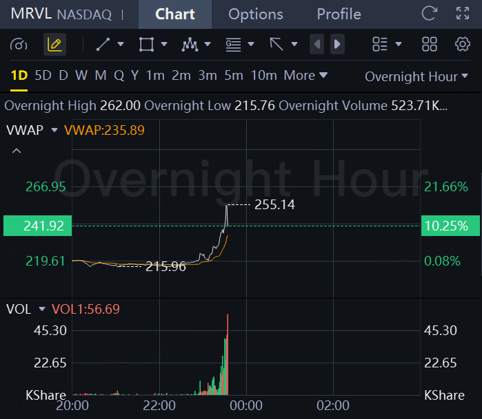482x419 pixels.
Task: Click the tallest red volume bar
Action: coord(228,354)
